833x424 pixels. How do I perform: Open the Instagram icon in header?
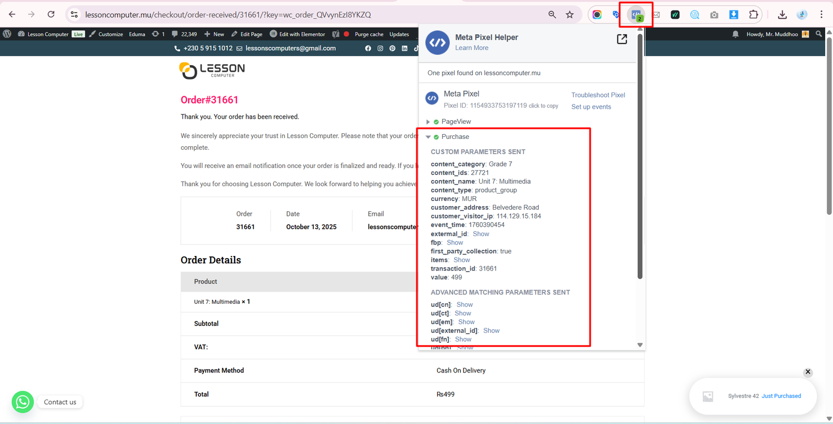click(x=380, y=48)
